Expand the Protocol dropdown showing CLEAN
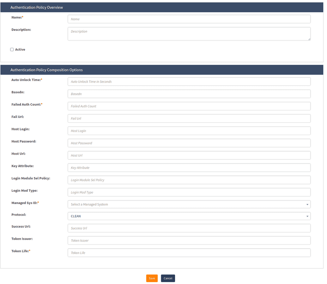The width and height of the screenshot is (327, 284). 189,216
